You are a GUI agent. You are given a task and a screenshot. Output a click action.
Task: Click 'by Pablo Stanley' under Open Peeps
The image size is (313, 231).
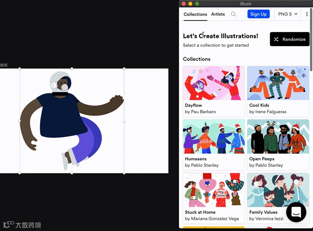266,166
